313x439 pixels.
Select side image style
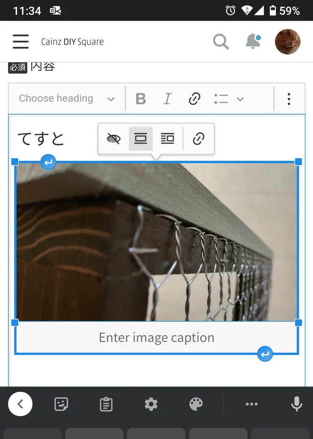click(x=167, y=139)
